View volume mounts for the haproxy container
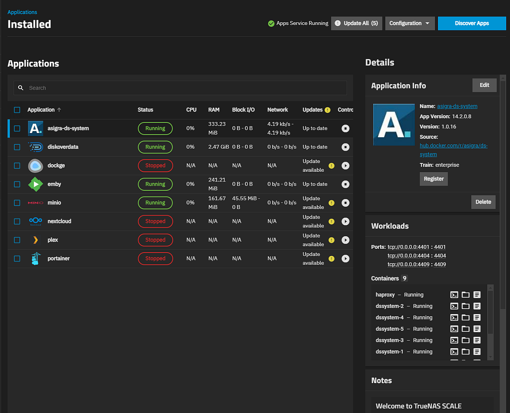510x413 pixels. (x=465, y=295)
